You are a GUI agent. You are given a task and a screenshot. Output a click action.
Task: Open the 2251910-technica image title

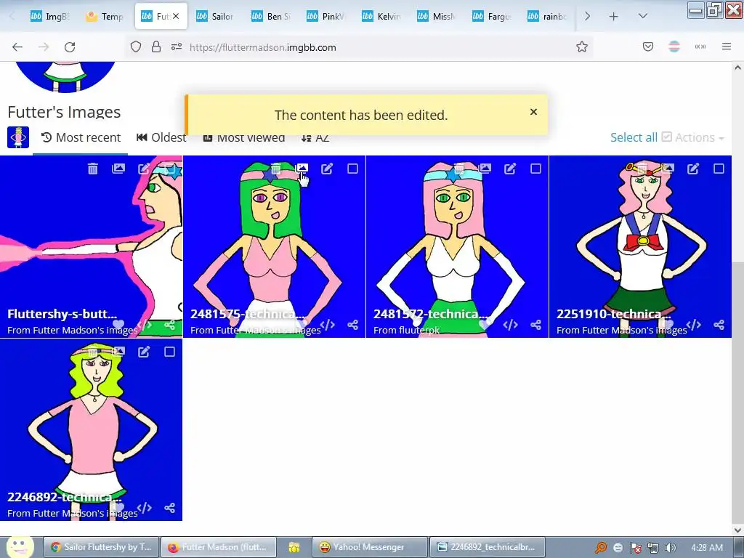coord(613,314)
